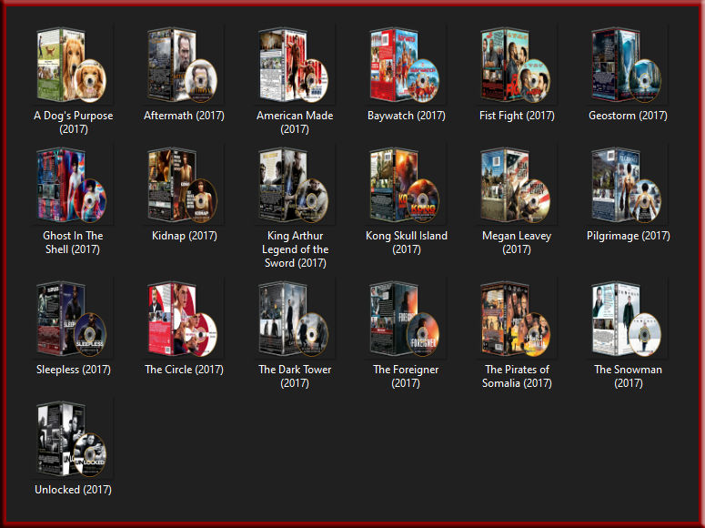Click "The Circle (2017)" label
Viewport: 705px width, 528px height.
(x=184, y=370)
